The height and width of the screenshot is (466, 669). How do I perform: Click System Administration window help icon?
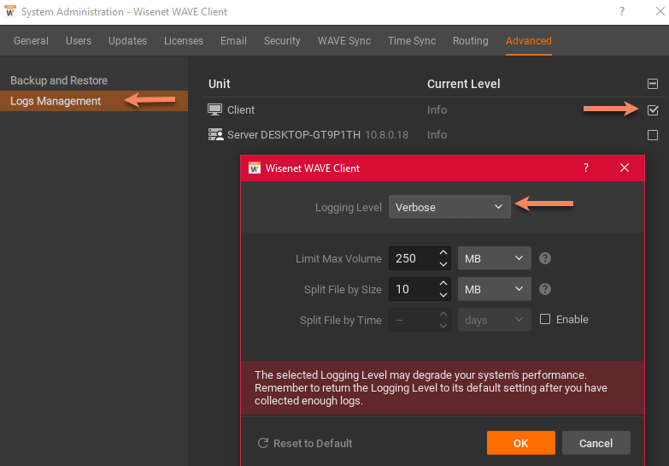(x=622, y=11)
